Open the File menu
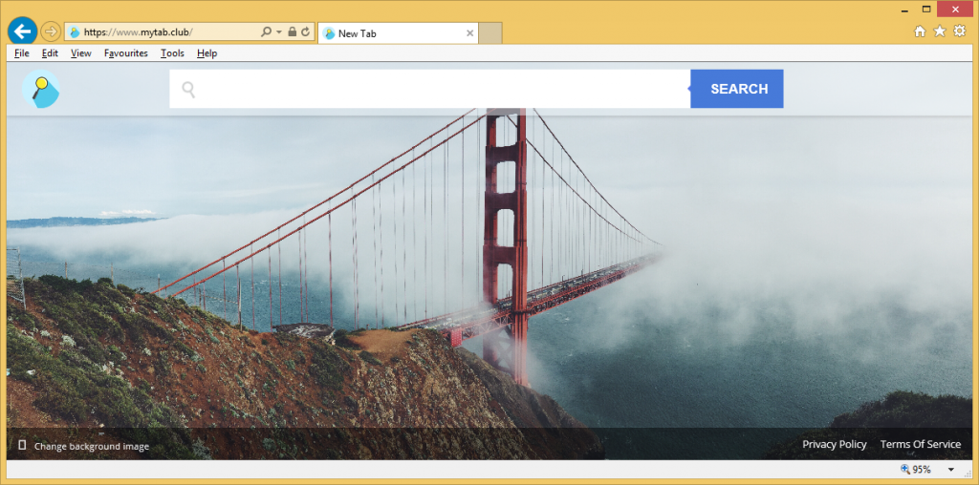Viewport: 979px width, 485px height. (x=22, y=53)
